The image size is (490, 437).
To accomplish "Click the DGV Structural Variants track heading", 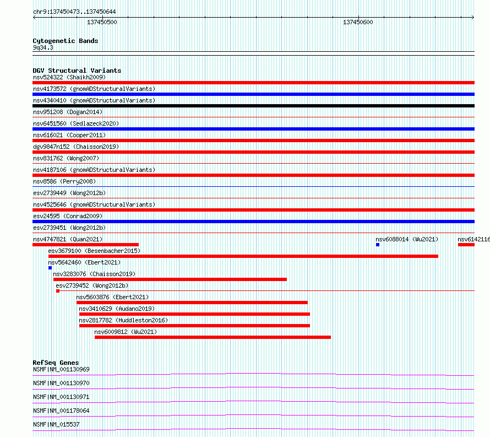I will [x=77, y=71].
